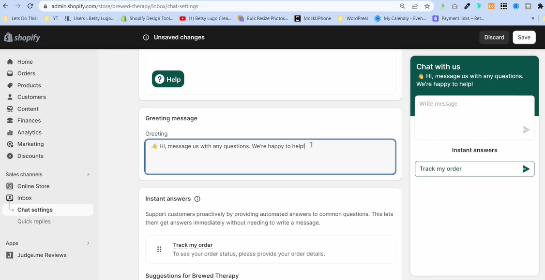The width and height of the screenshot is (545, 280).
Task: Click inside the Greeting message text box
Action: [270, 157]
